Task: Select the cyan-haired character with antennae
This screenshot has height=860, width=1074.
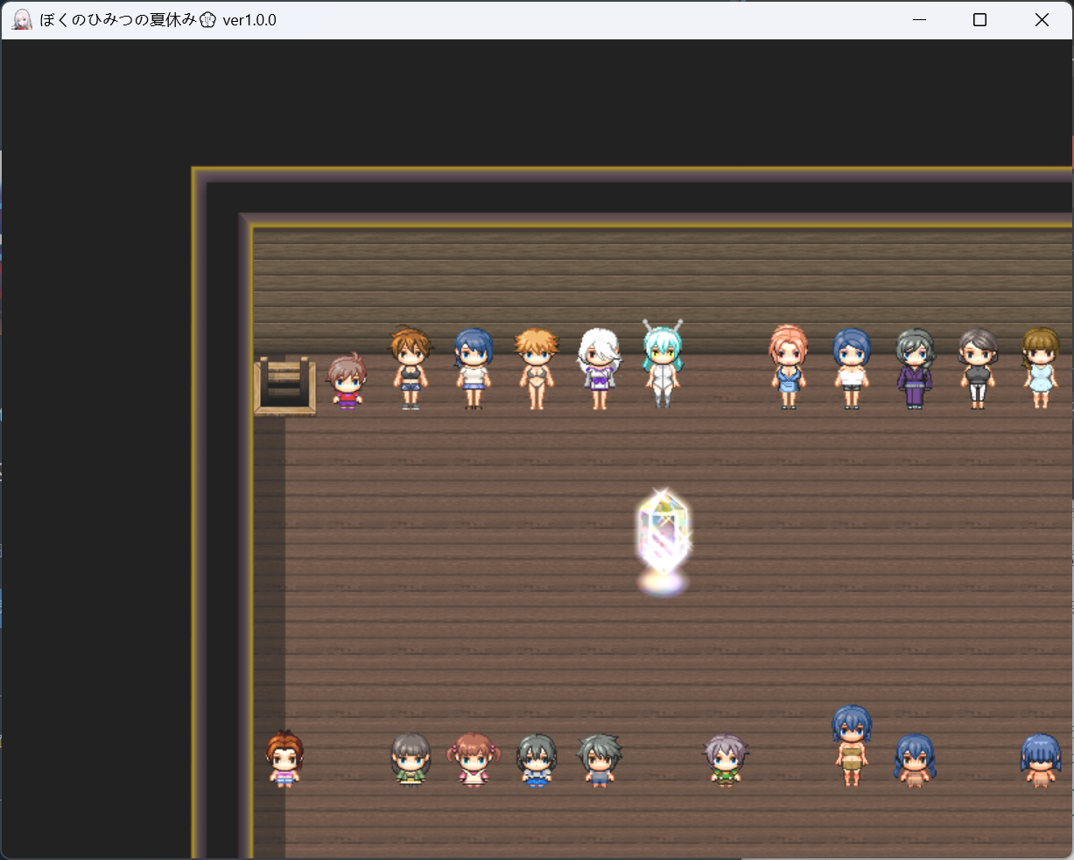Action: [x=663, y=366]
